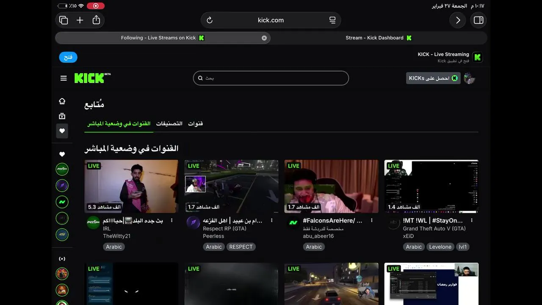Open abu_abeer16 live stream thumbnail
The width and height of the screenshot is (542, 305).
click(x=331, y=186)
